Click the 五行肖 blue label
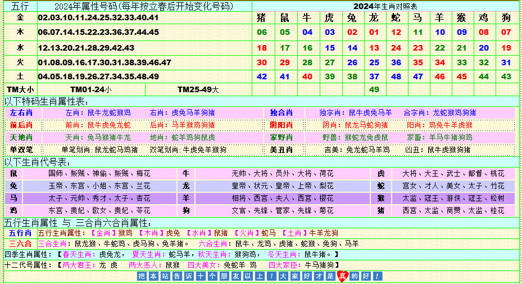The image size is (522, 284). click(x=20, y=233)
